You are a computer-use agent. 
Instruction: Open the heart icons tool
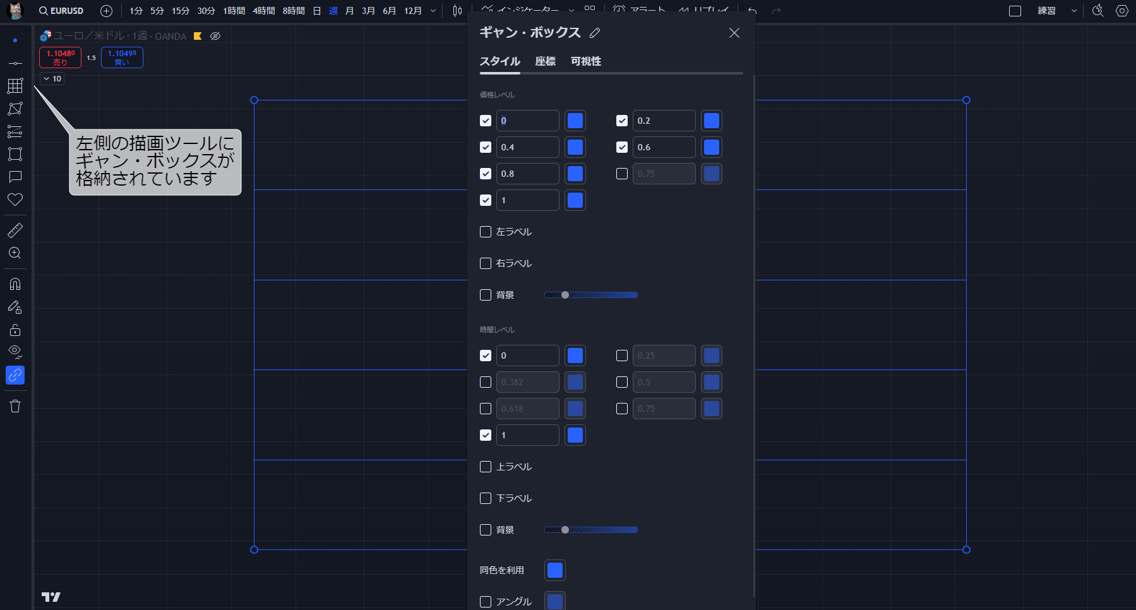[x=15, y=200]
